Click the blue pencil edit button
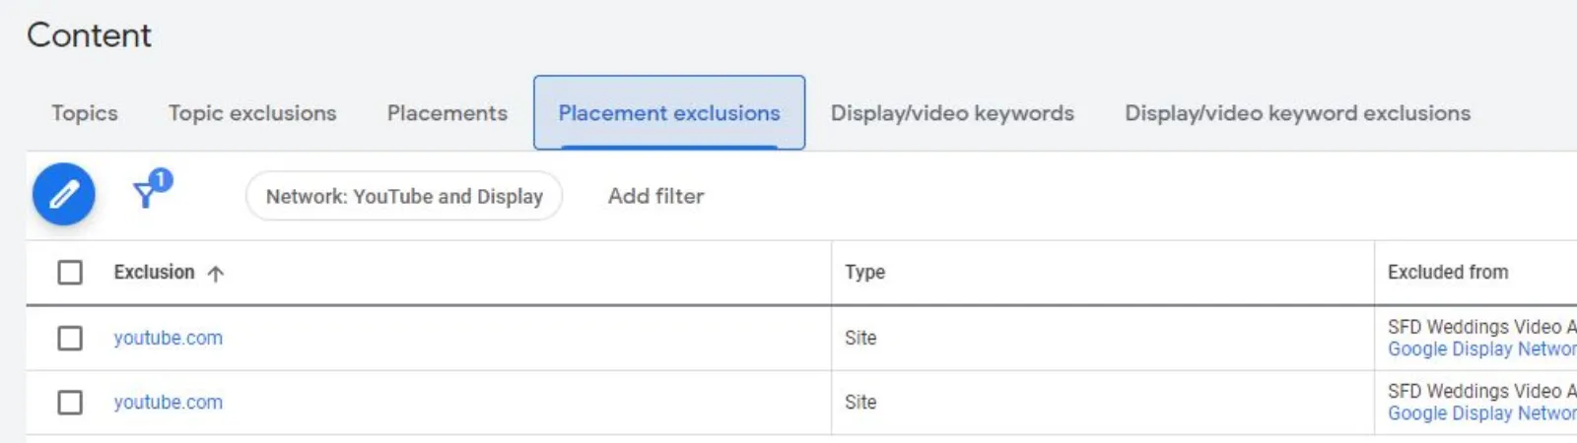Image resolution: width=1577 pixels, height=443 pixels. 64,194
